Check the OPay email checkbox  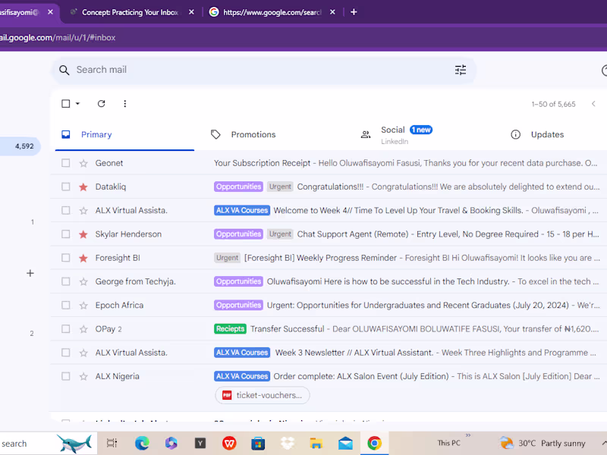click(x=66, y=329)
